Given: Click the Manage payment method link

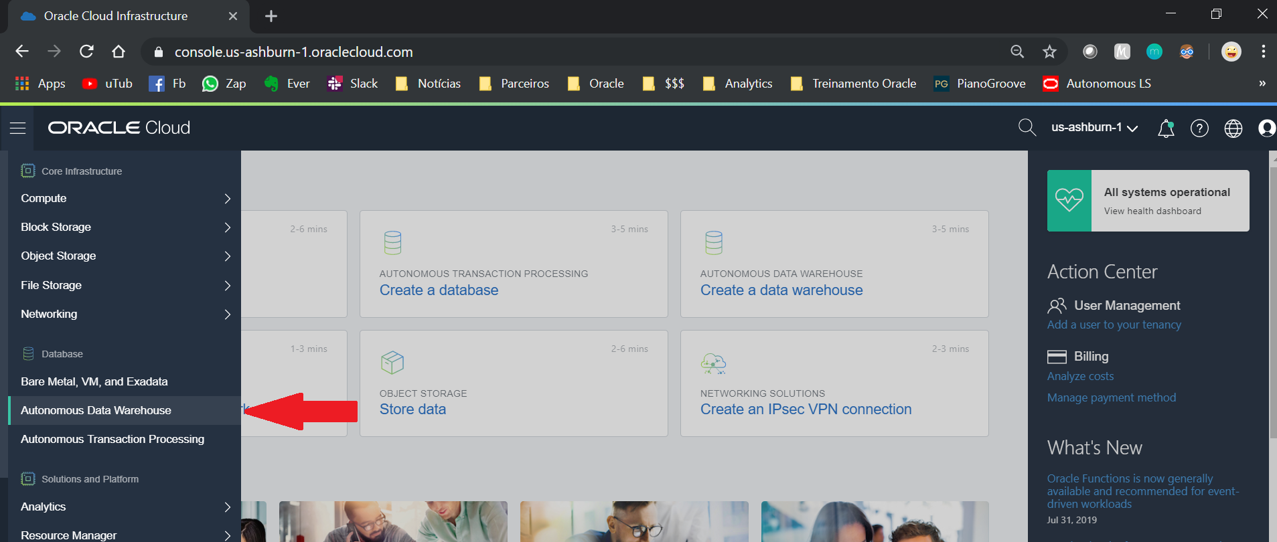Looking at the screenshot, I should click(x=1112, y=397).
